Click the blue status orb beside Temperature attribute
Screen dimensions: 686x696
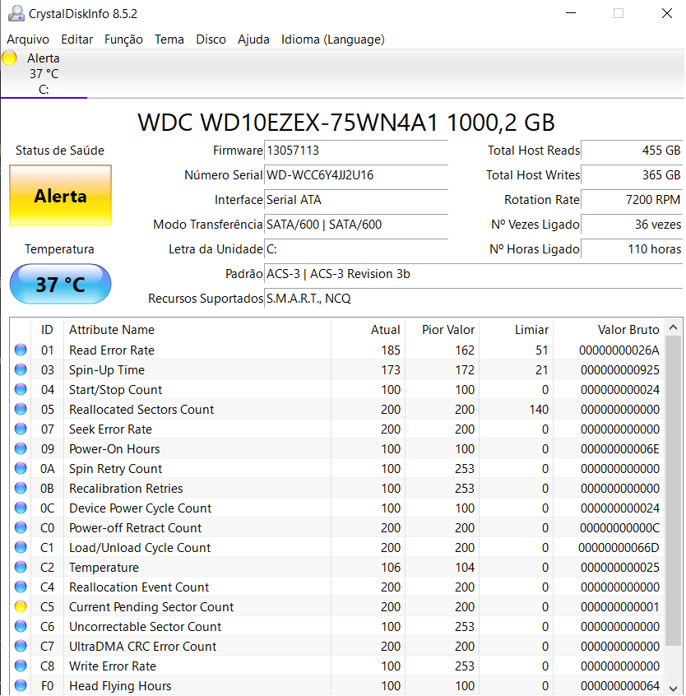tap(21, 568)
